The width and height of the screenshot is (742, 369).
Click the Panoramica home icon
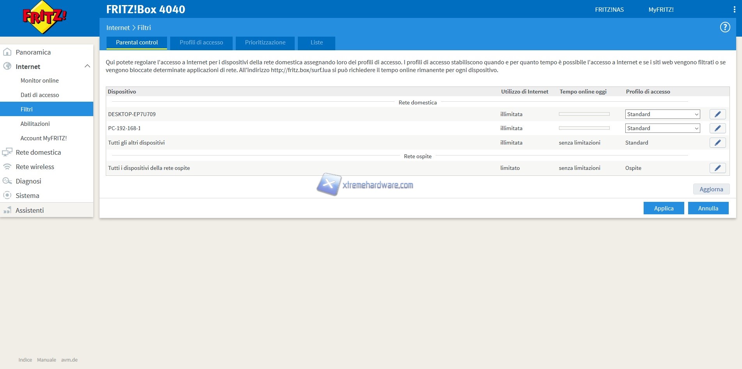(7, 52)
